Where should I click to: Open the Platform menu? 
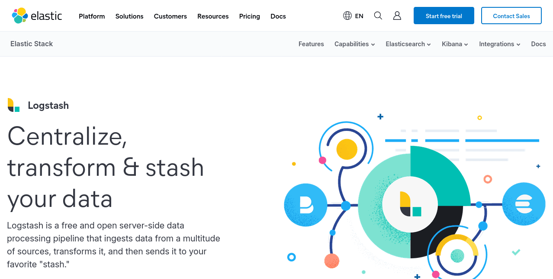click(x=92, y=16)
